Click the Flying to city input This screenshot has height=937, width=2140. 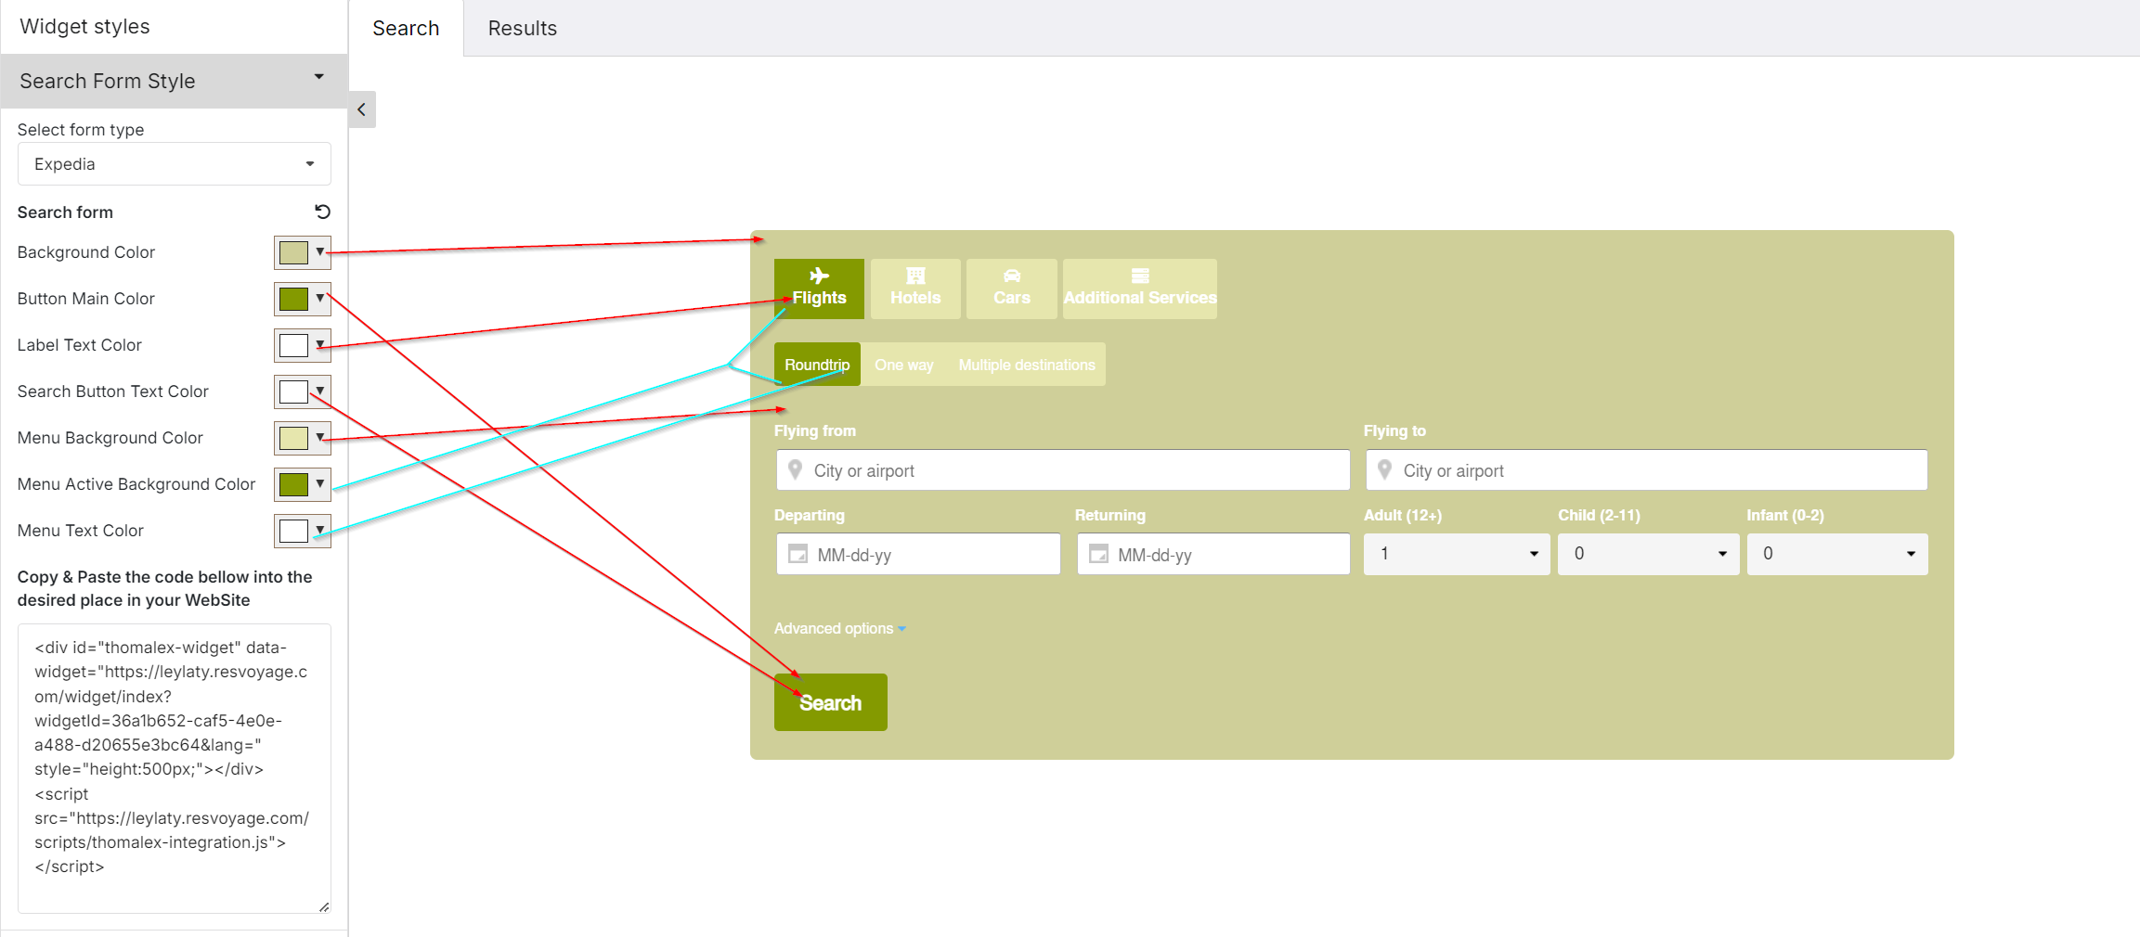[1647, 470]
